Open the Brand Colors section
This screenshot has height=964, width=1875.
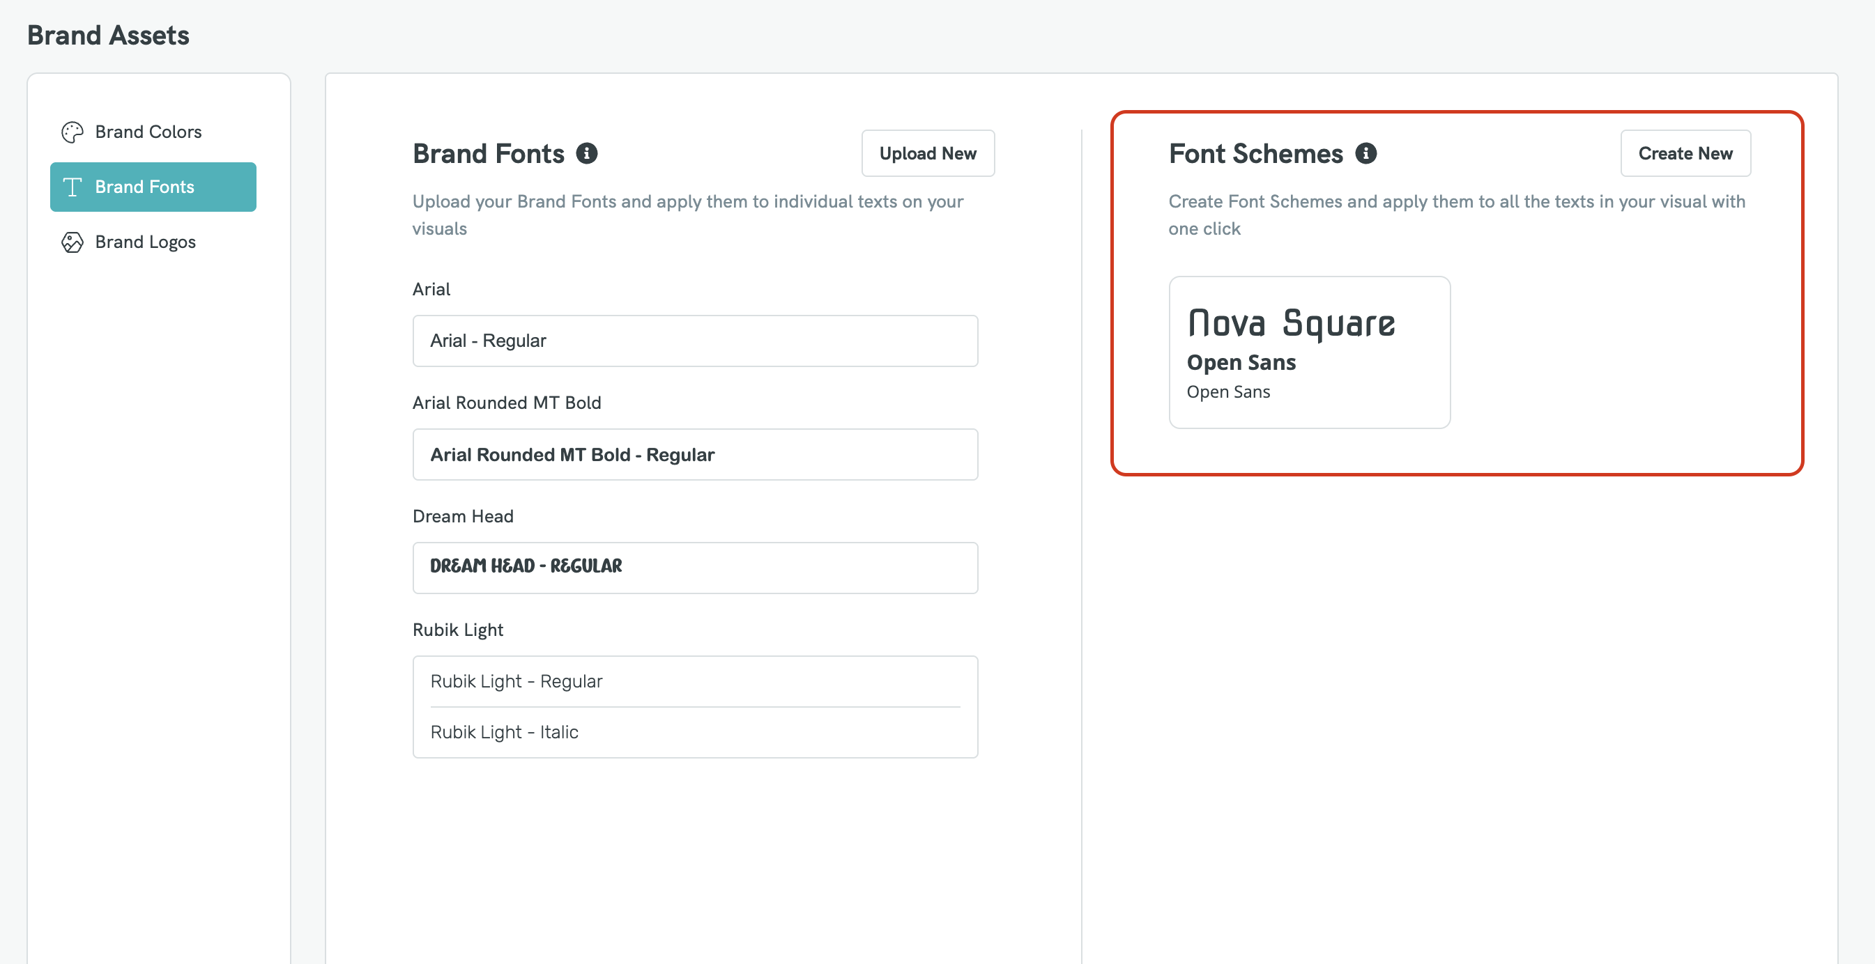tap(153, 132)
